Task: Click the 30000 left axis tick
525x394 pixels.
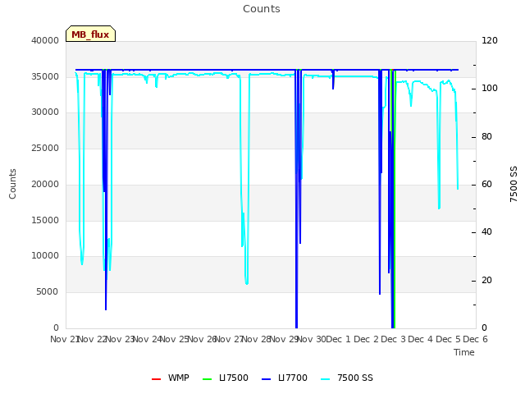Action: (45, 112)
